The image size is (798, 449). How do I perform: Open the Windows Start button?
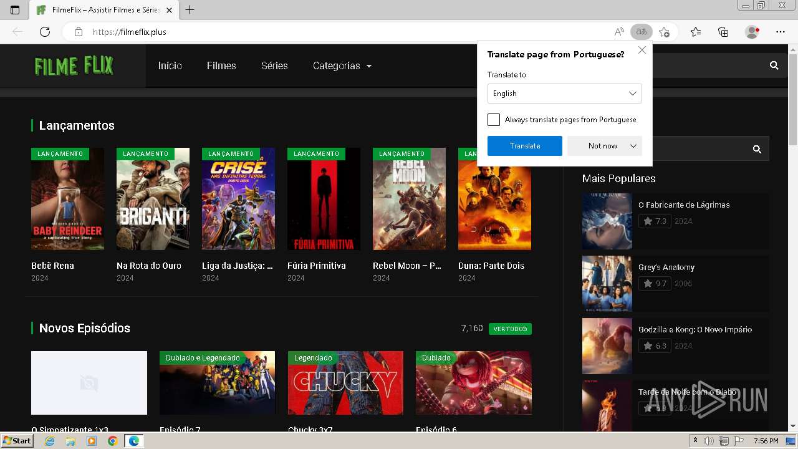point(17,441)
